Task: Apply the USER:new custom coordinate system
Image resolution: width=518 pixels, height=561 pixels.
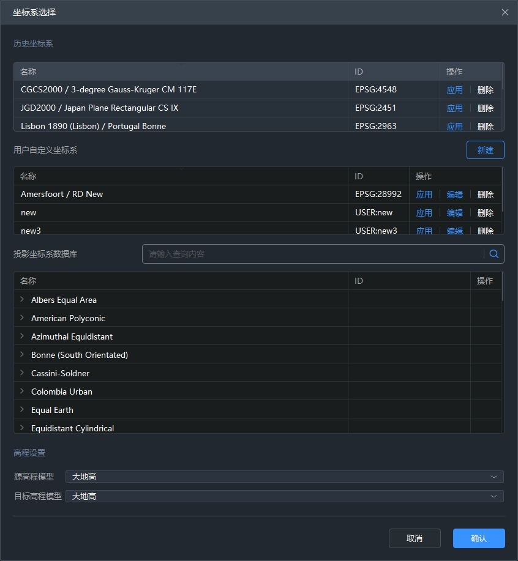Action: click(x=424, y=213)
